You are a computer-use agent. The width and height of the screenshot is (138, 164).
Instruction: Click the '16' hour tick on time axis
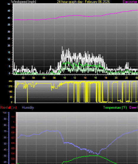pyautogui.click(x=95, y=78)
